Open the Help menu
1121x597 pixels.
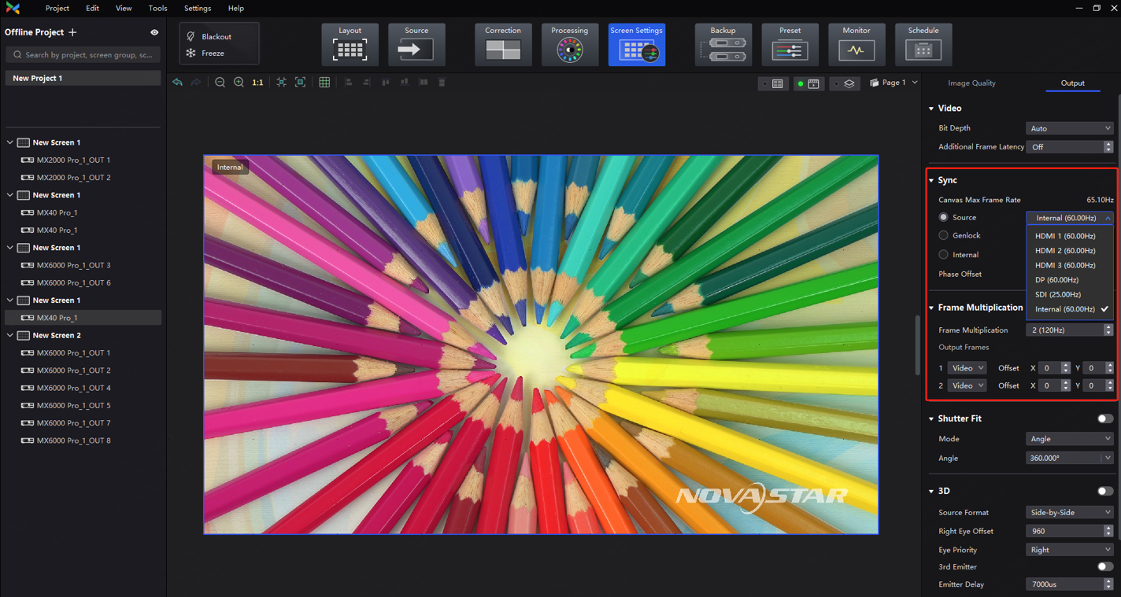[x=236, y=8]
